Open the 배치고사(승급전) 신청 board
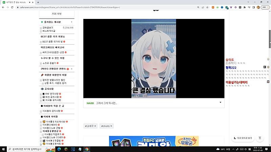Screen dimensions: 271x152 pyautogui.click(x=53, y=52)
